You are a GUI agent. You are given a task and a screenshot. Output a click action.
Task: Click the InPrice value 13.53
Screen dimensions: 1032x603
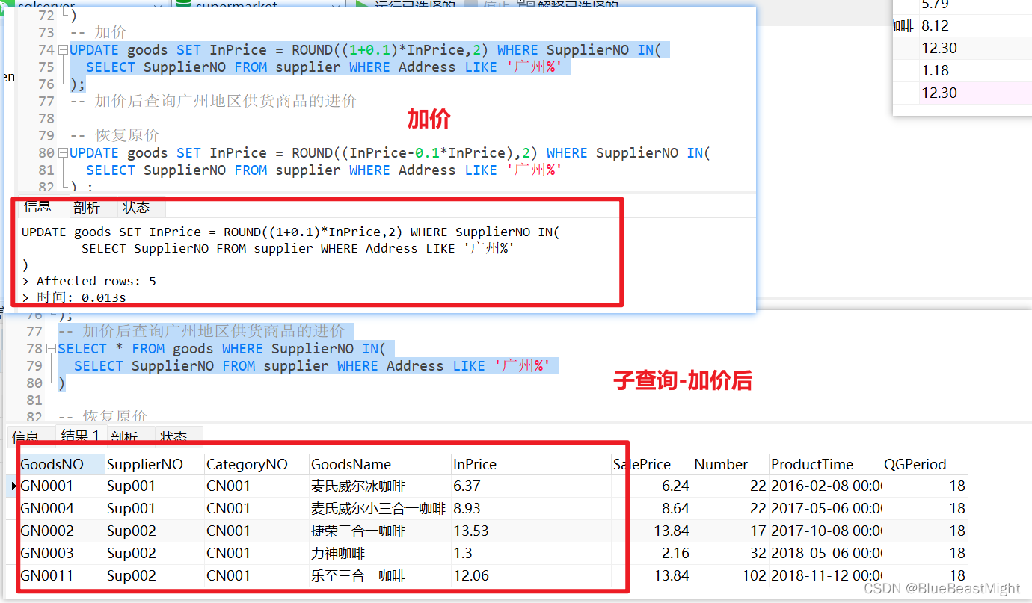point(531,531)
